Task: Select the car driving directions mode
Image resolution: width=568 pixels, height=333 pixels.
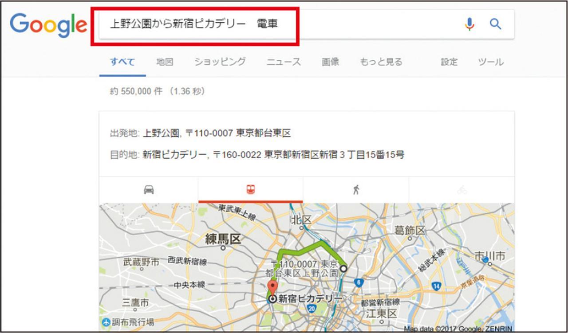Action: click(x=149, y=190)
